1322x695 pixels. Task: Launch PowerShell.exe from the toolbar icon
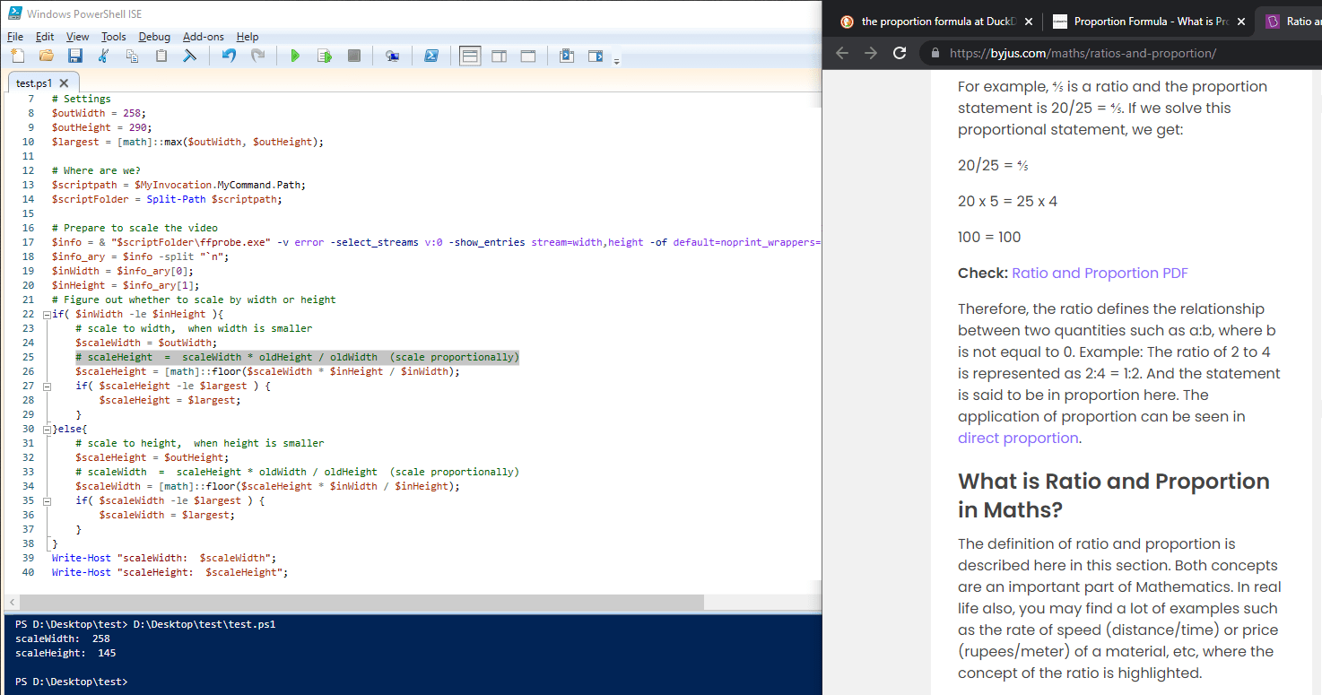click(x=431, y=56)
